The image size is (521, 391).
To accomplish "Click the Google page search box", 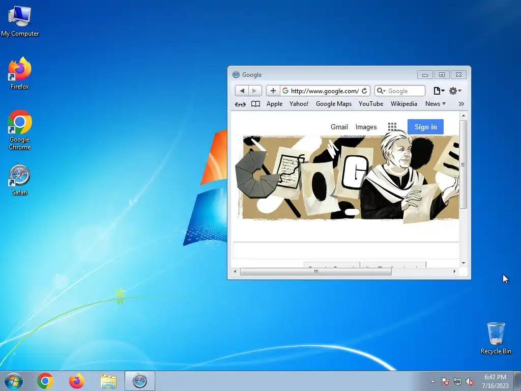I will [x=346, y=250].
